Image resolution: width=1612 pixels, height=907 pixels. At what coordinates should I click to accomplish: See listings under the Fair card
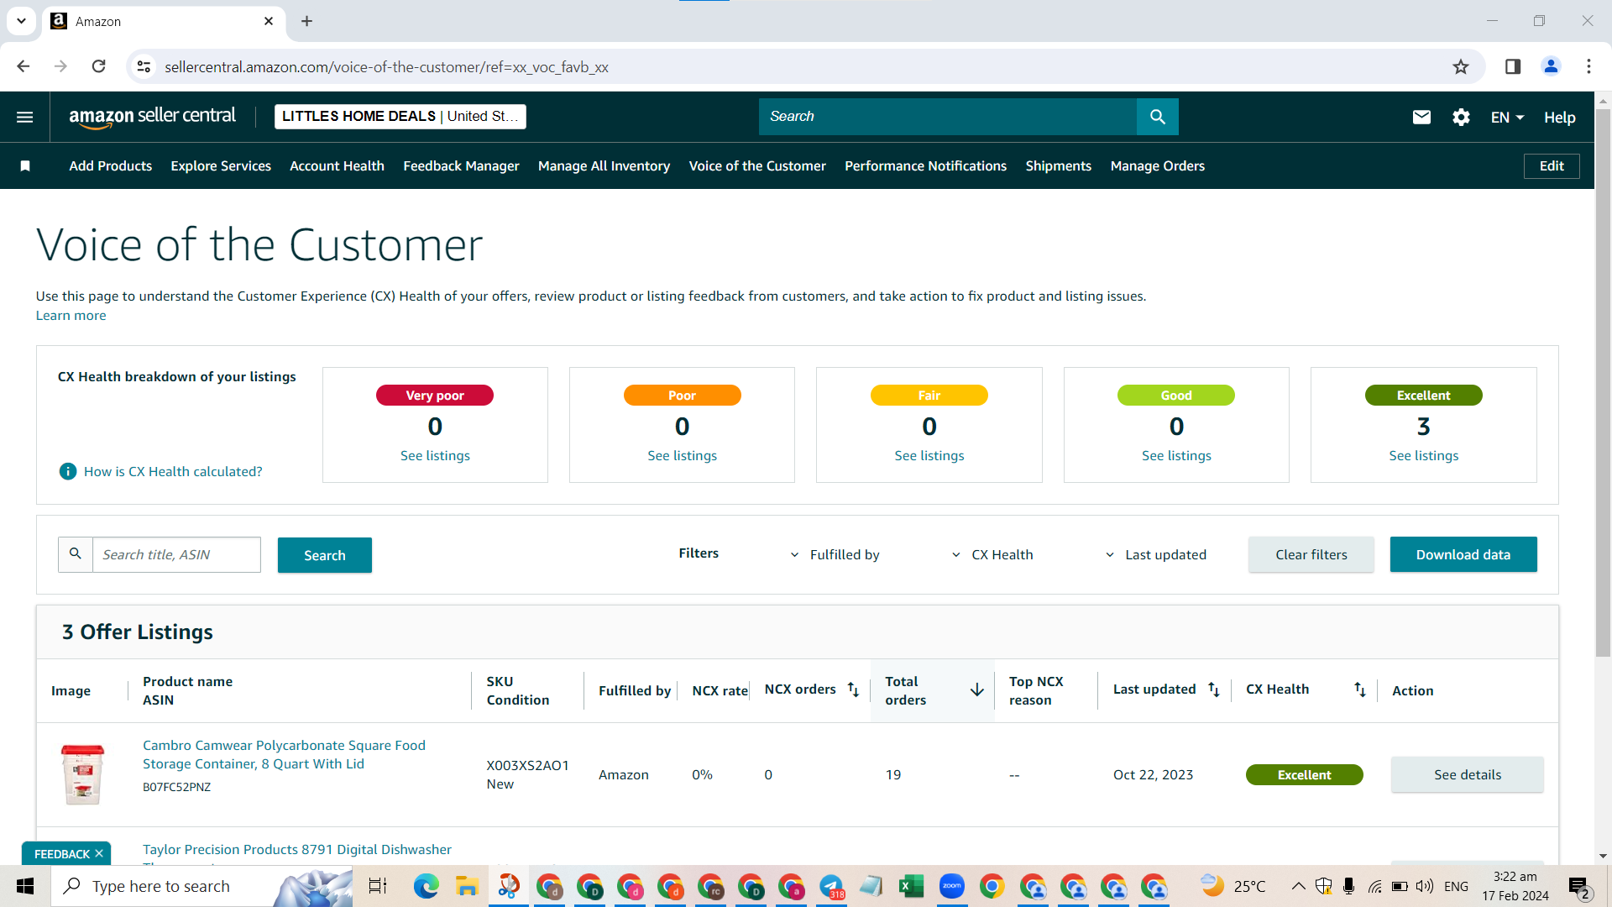pyautogui.click(x=929, y=456)
